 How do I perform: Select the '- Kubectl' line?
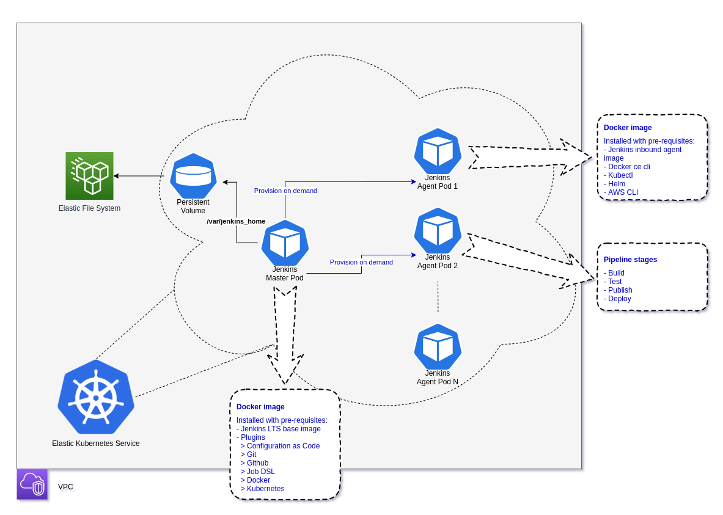[x=618, y=176]
